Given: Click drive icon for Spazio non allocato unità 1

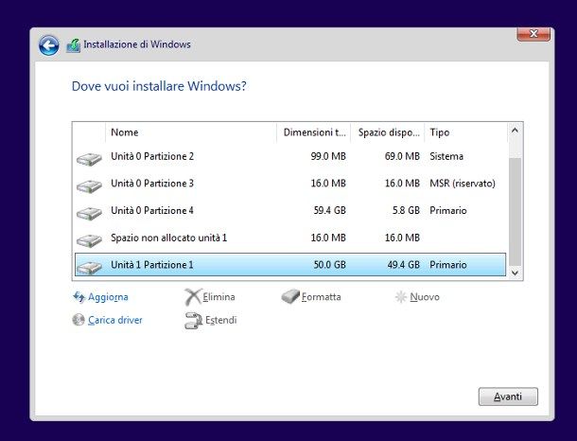Looking at the screenshot, I should pos(89,240).
